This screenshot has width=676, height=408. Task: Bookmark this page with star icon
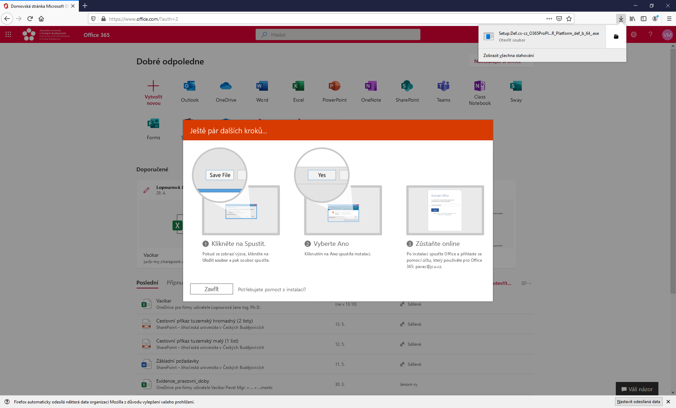pos(569,19)
